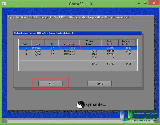Maximize the Ghost32 11.0 window
This screenshot has width=160, height=125.
click(145, 3)
